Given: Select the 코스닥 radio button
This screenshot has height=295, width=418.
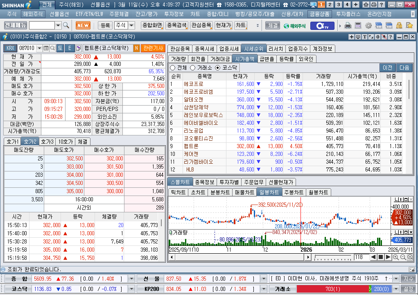Looking at the screenshot, I should (x=218, y=68).
